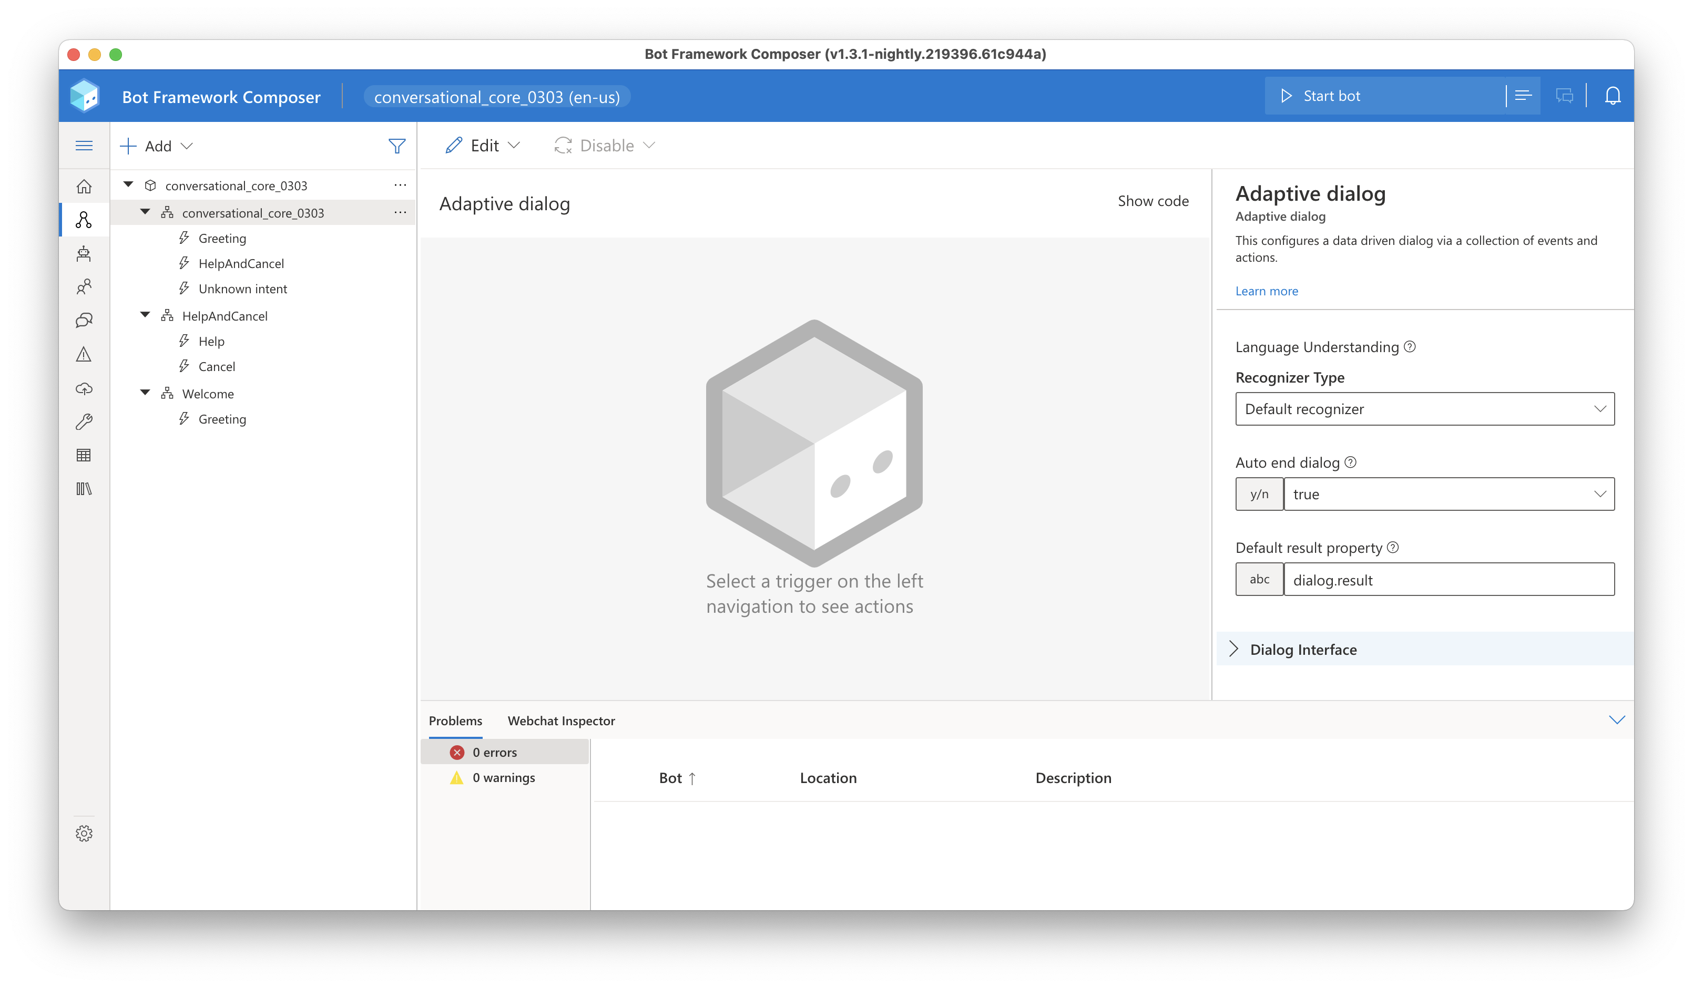Click the y/n type selector button
Viewport: 1693px width, 988px height.
click(x=1259, y=493)
